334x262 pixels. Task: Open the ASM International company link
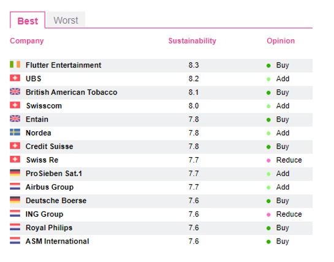click(x=57, y=241)
